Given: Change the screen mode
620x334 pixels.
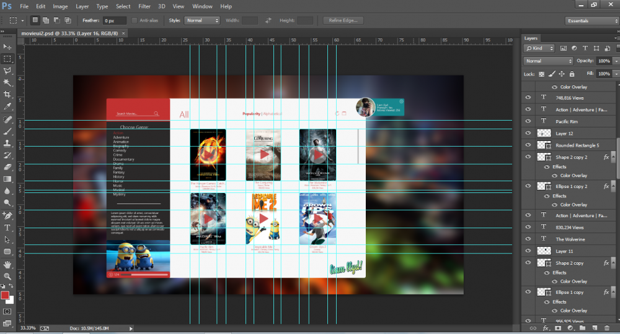Looking at the screenshot, I should [x=7, y=323].
